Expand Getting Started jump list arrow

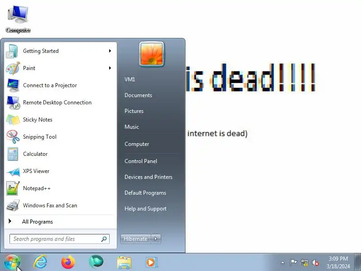tap(110, 51)
